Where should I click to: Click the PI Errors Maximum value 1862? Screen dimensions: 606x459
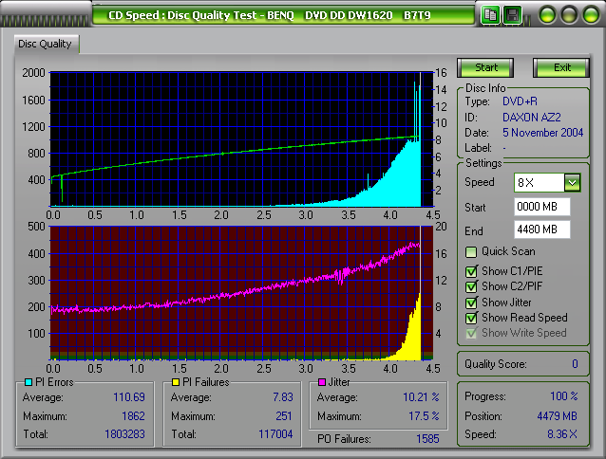point(133,416)
